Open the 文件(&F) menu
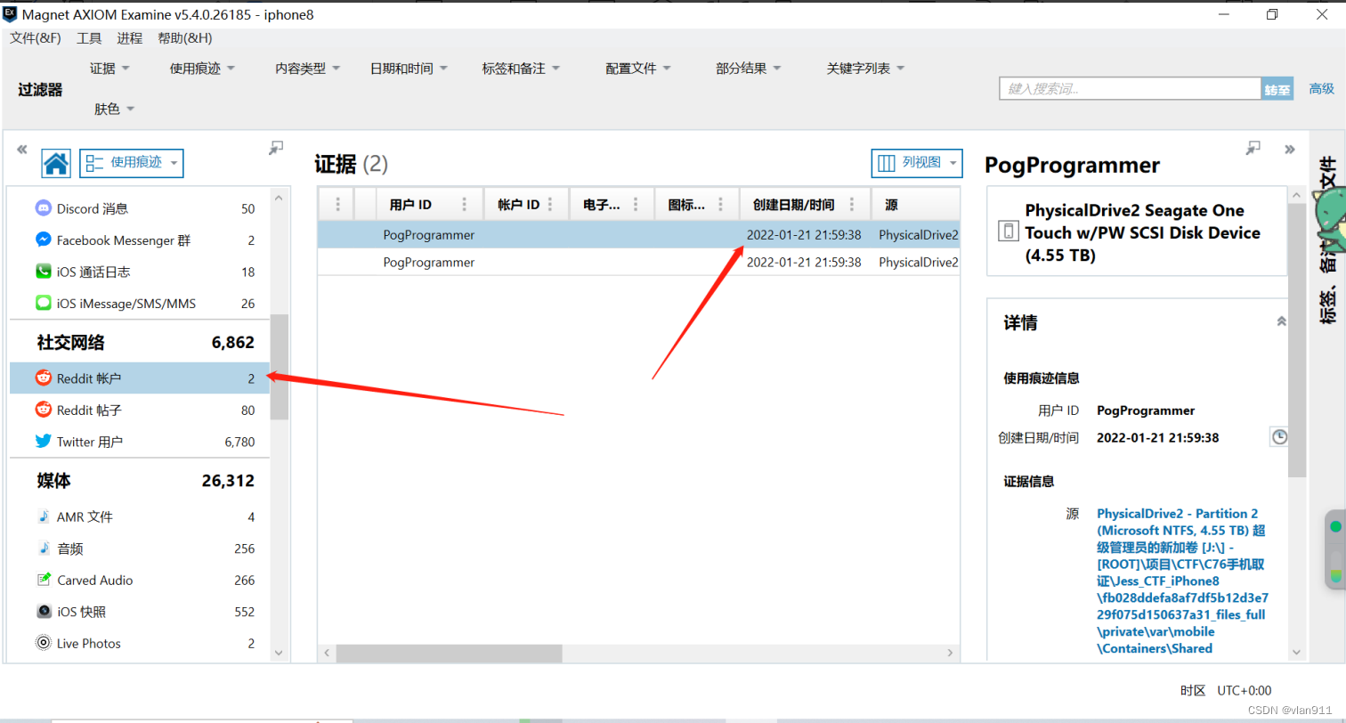 [36, 38]
